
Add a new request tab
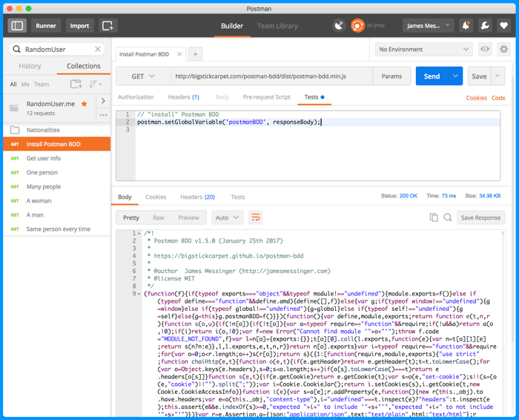pos(195,54)
